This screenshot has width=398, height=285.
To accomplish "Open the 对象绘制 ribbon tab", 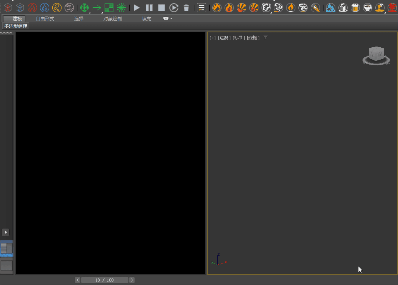I will 112,18.
